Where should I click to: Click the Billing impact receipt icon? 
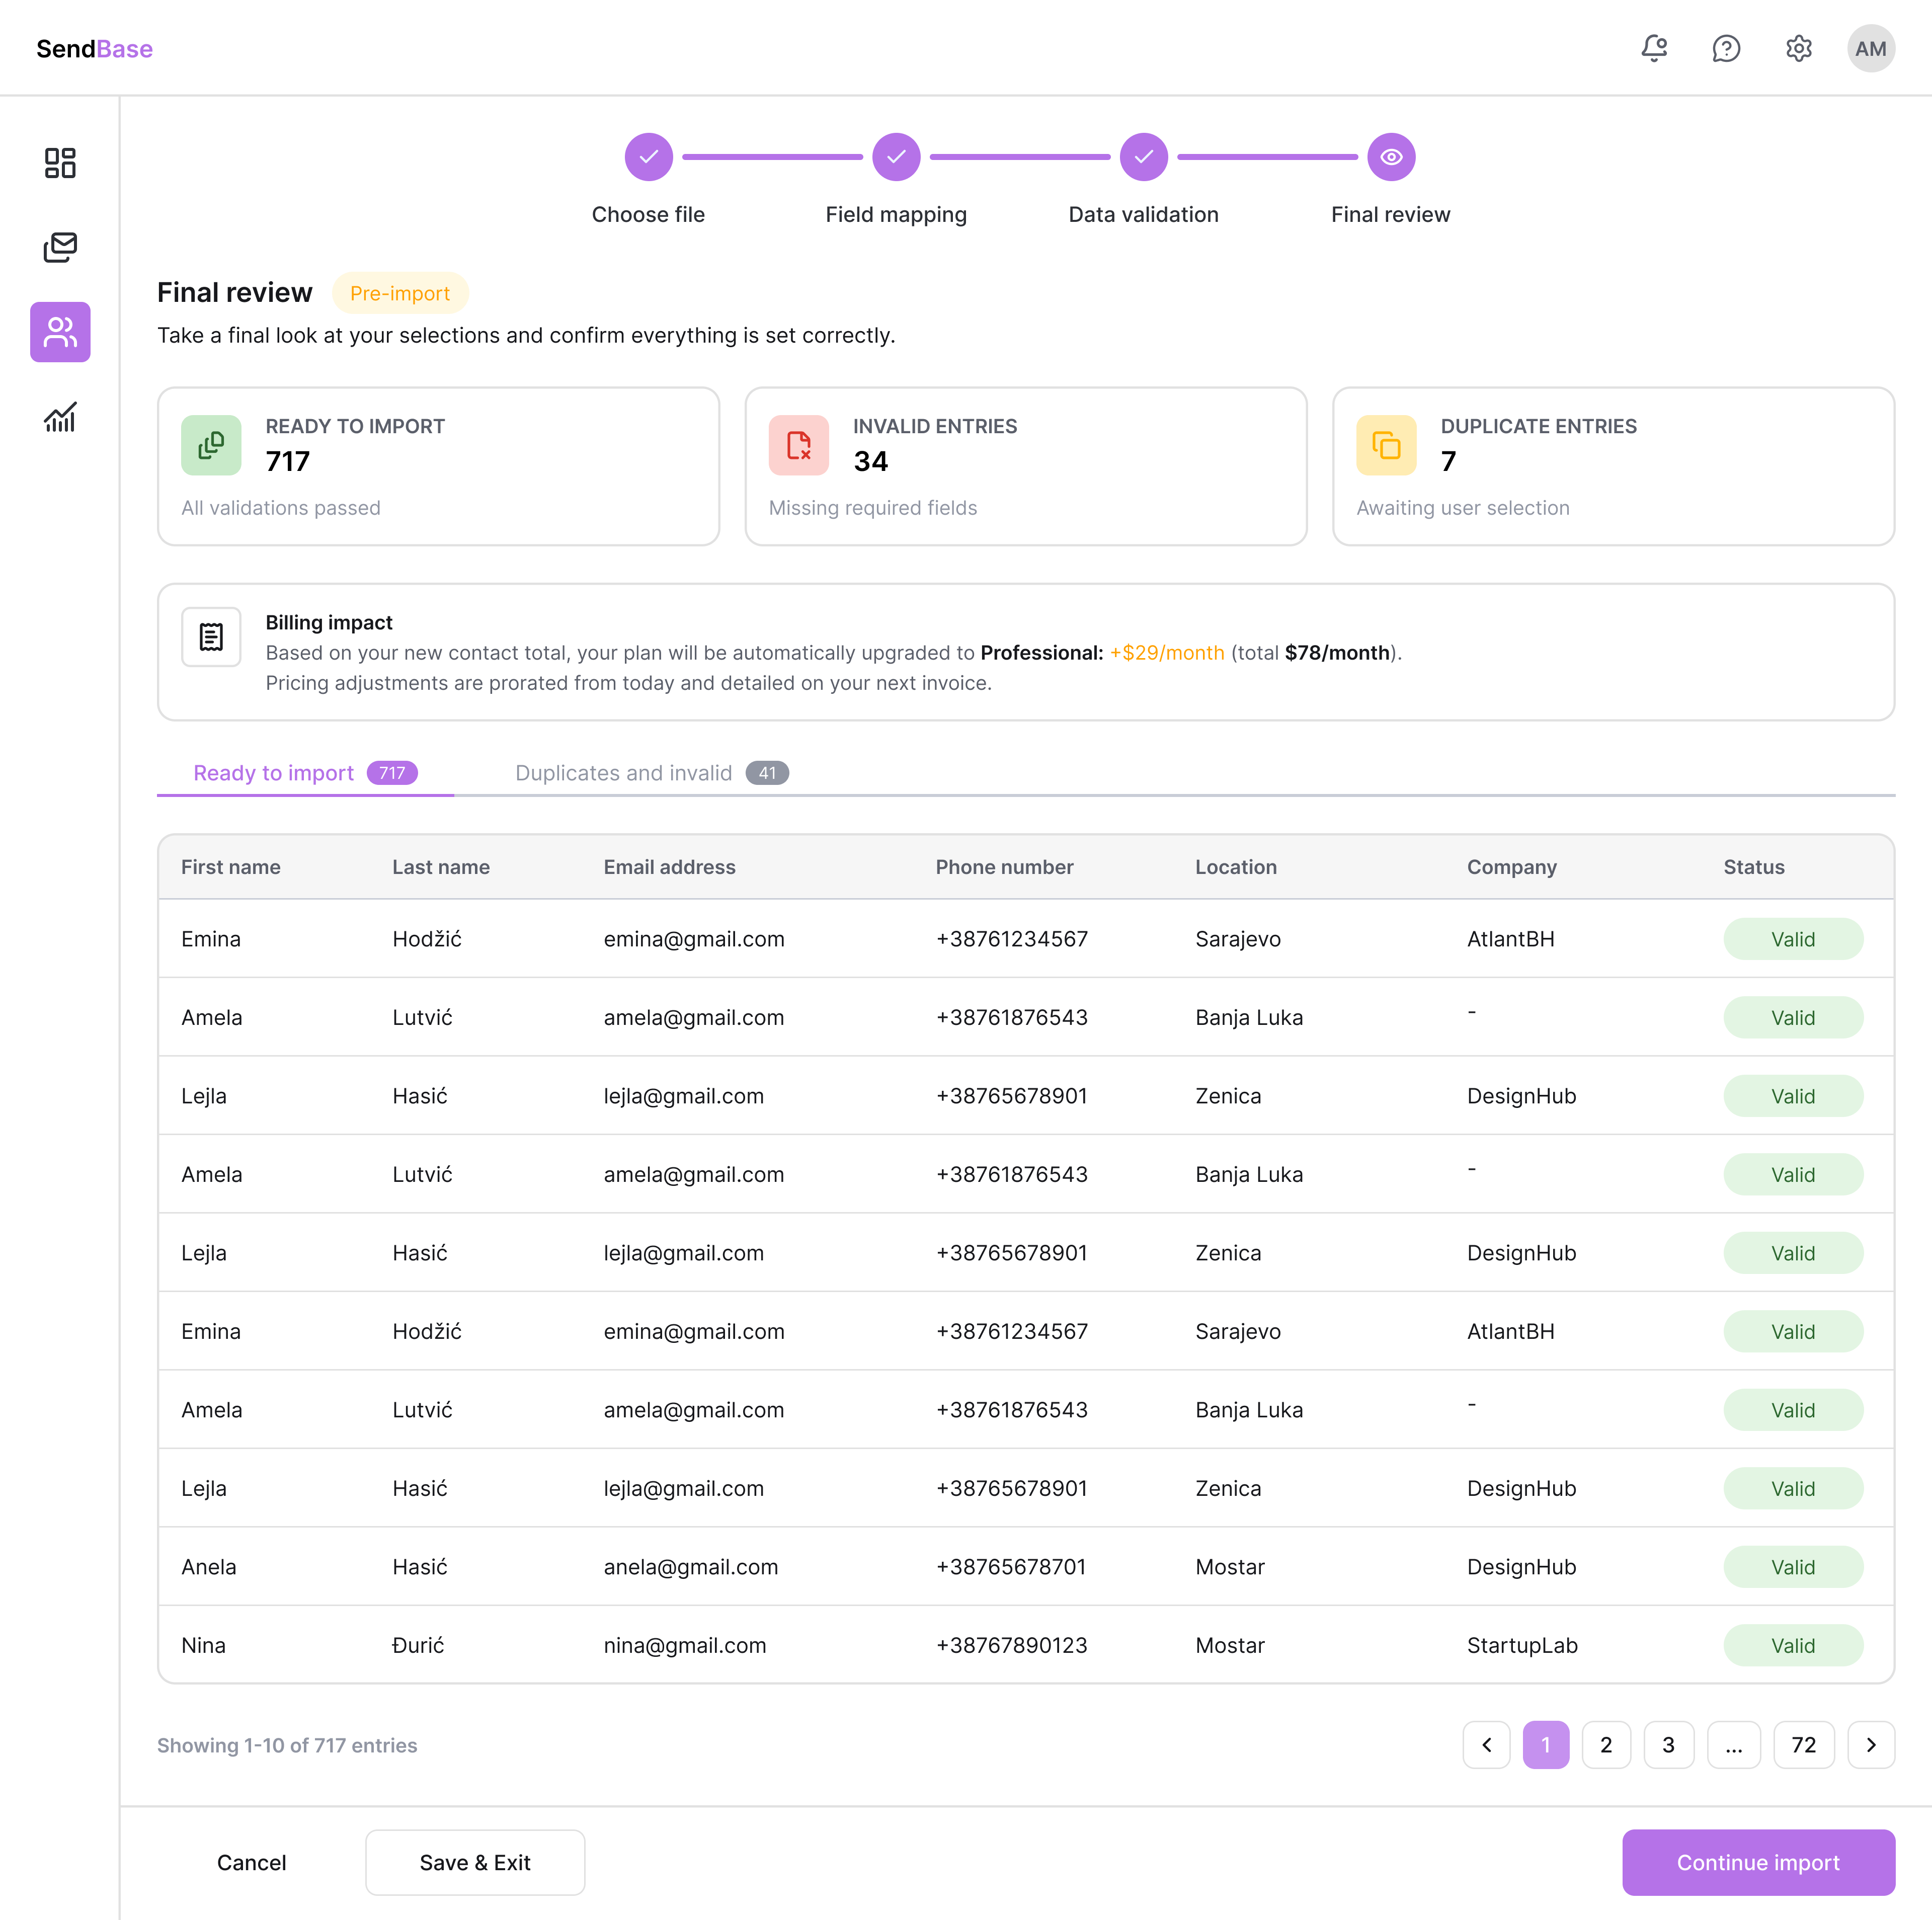coord(211,637)
